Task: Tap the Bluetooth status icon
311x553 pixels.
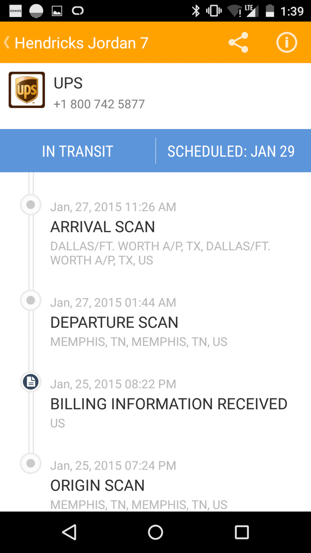Action: click(195, 11)
